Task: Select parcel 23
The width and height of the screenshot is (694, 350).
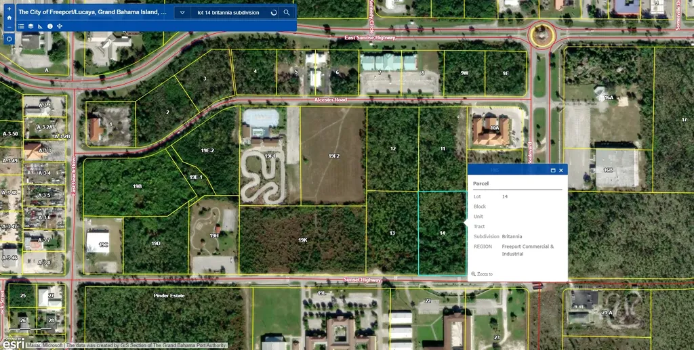Action: pyautogui.click(x=497, y=337)
